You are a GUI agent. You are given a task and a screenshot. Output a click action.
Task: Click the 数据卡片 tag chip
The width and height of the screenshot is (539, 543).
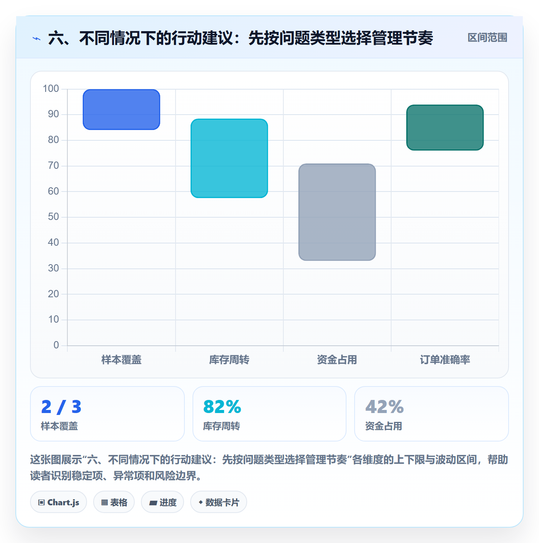[219, 502]
